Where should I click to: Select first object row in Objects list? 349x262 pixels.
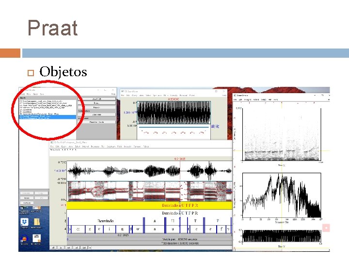(48, 101)
